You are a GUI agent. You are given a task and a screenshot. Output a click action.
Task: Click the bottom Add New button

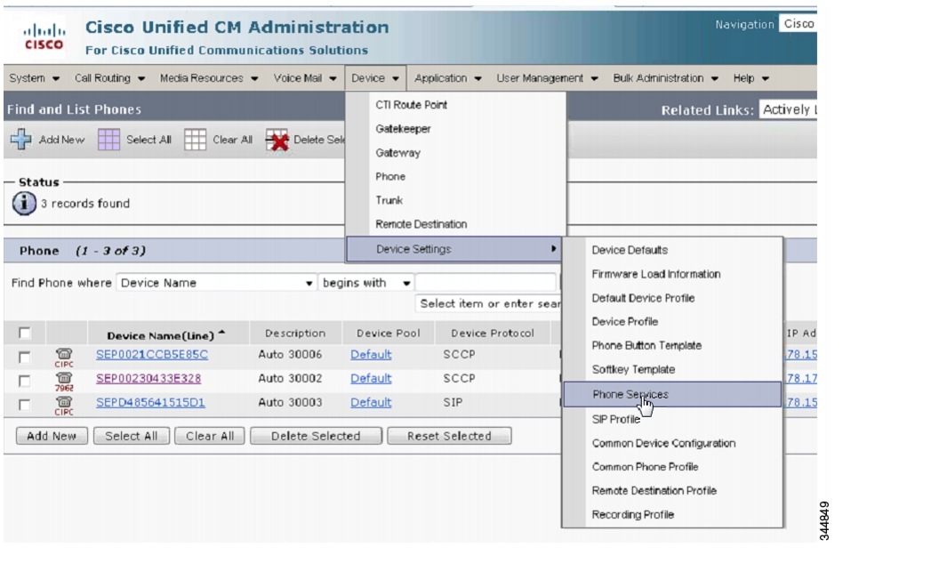click(52, 436)
